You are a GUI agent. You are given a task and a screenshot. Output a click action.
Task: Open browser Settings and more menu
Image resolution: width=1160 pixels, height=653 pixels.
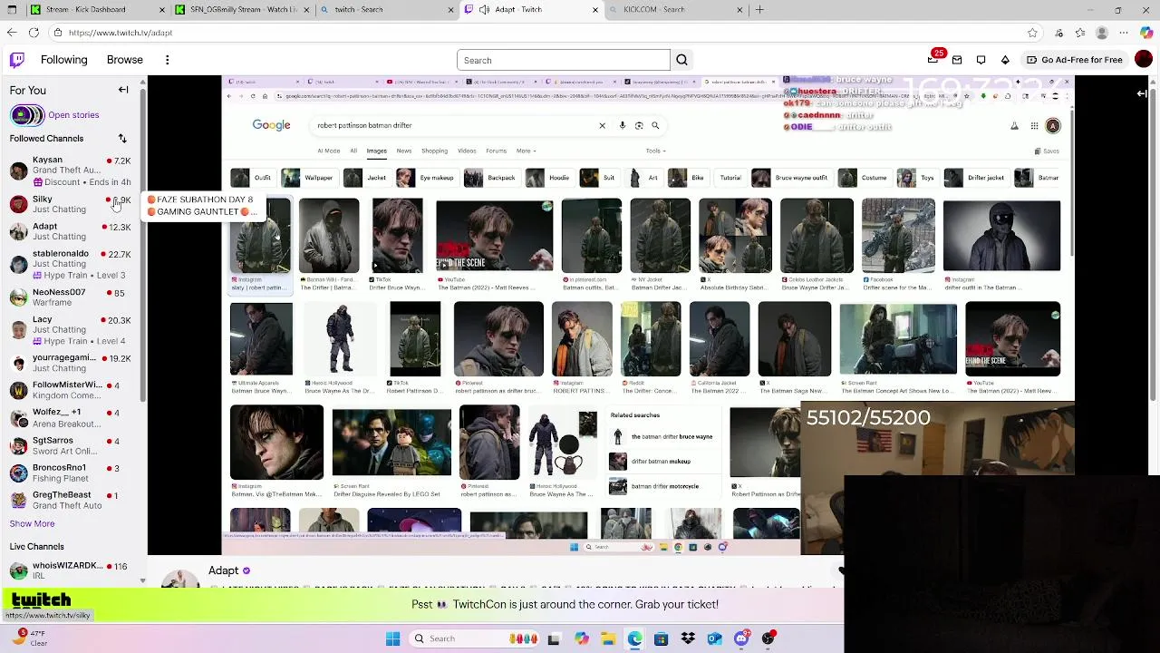click(1125, 33)
